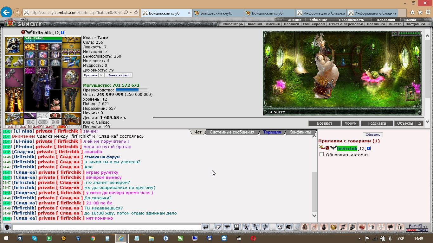433x243 pixels.
Task: Click the bracers equipment slot
Action: 14,62
